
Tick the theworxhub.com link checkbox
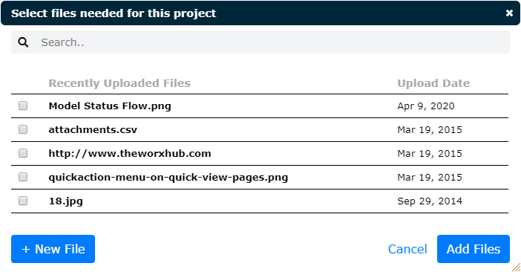[x=23, y=153]
